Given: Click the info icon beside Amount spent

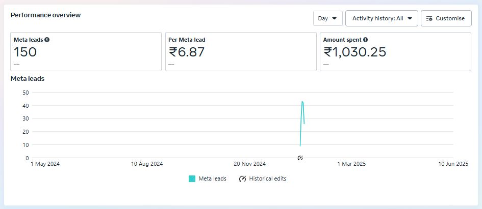Looking at the screenshot, I should [x=365, y=40].
